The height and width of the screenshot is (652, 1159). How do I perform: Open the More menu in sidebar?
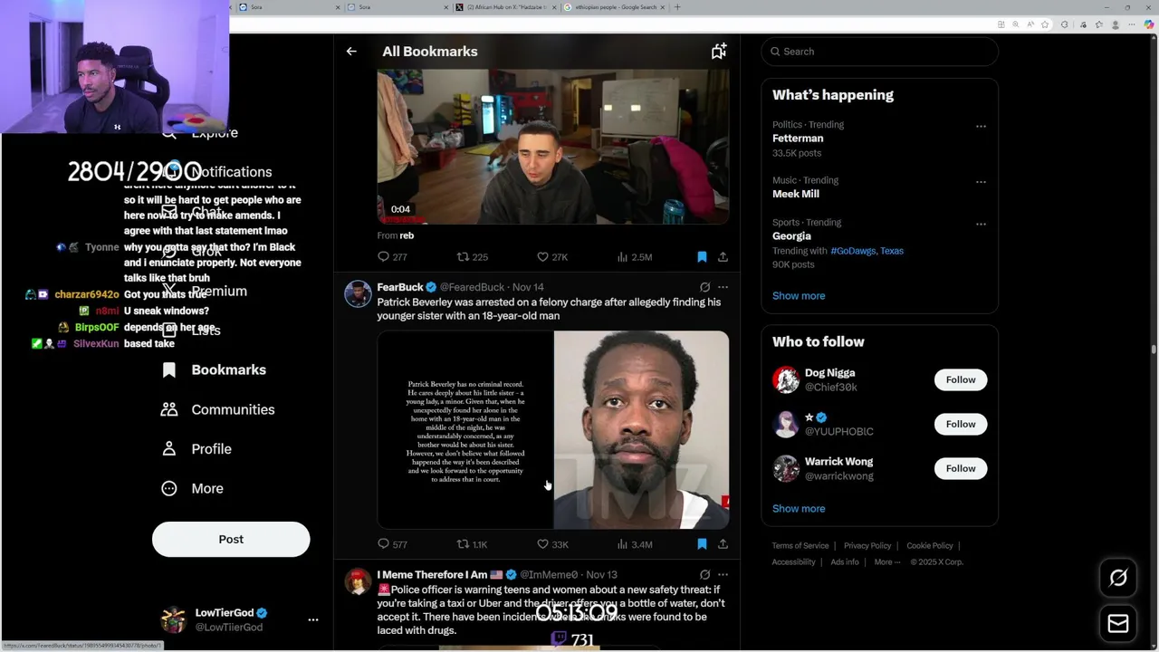coord(192,488)
